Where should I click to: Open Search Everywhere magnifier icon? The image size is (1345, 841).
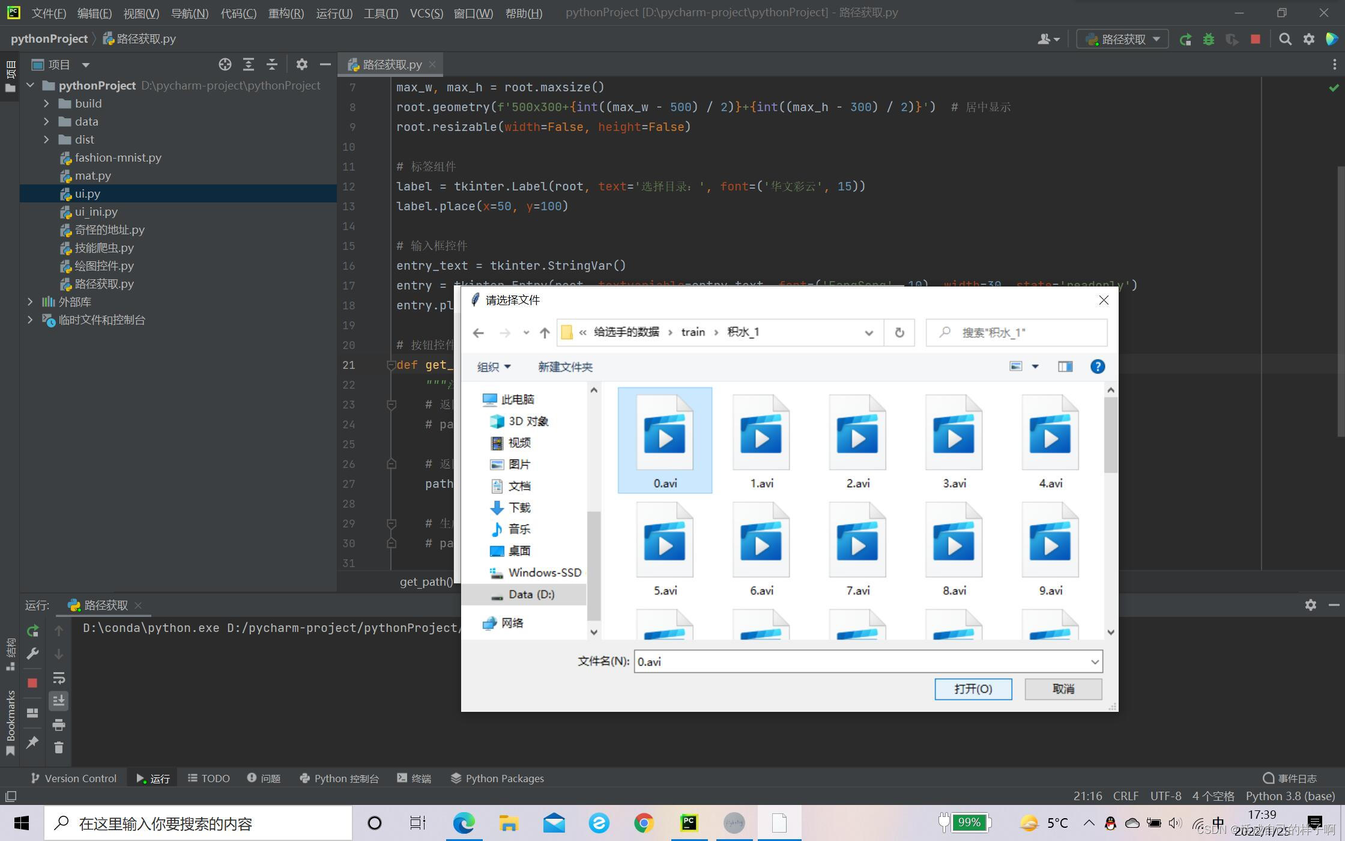pyautogui.click(x=1285, y=40)
